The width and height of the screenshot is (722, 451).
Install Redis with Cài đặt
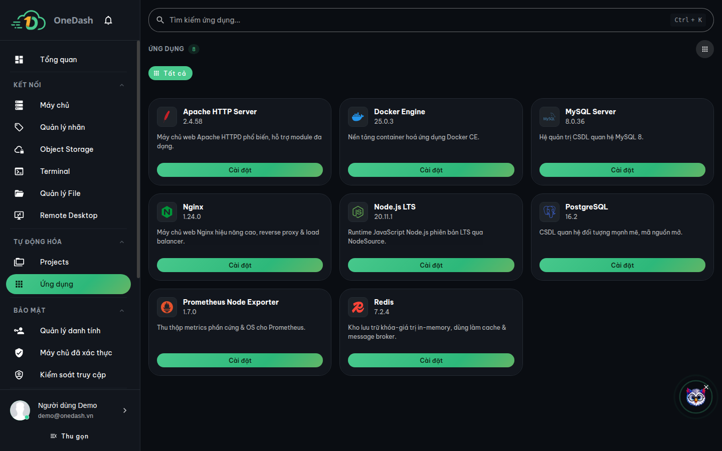[431, 360]
